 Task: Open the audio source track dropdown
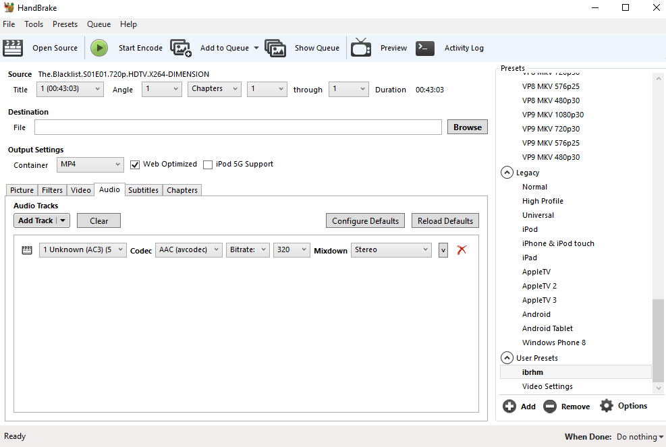pos(83,250)
